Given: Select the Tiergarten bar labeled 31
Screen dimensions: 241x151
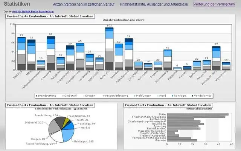Looking at the screenshot, I should pyautogui.click(x=61, y=64).
